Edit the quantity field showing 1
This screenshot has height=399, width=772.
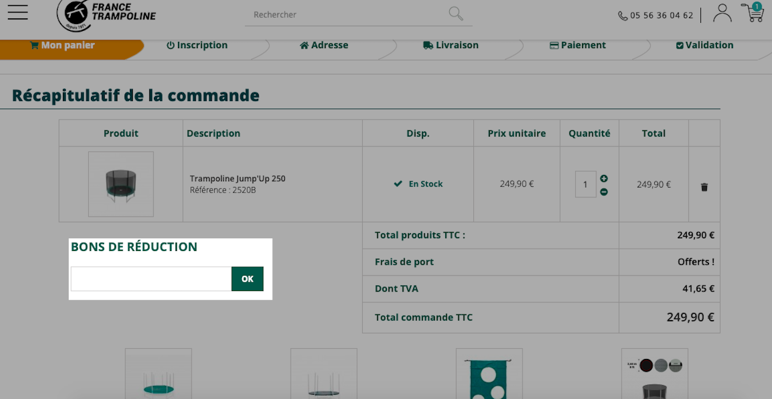tap(585, 184)
